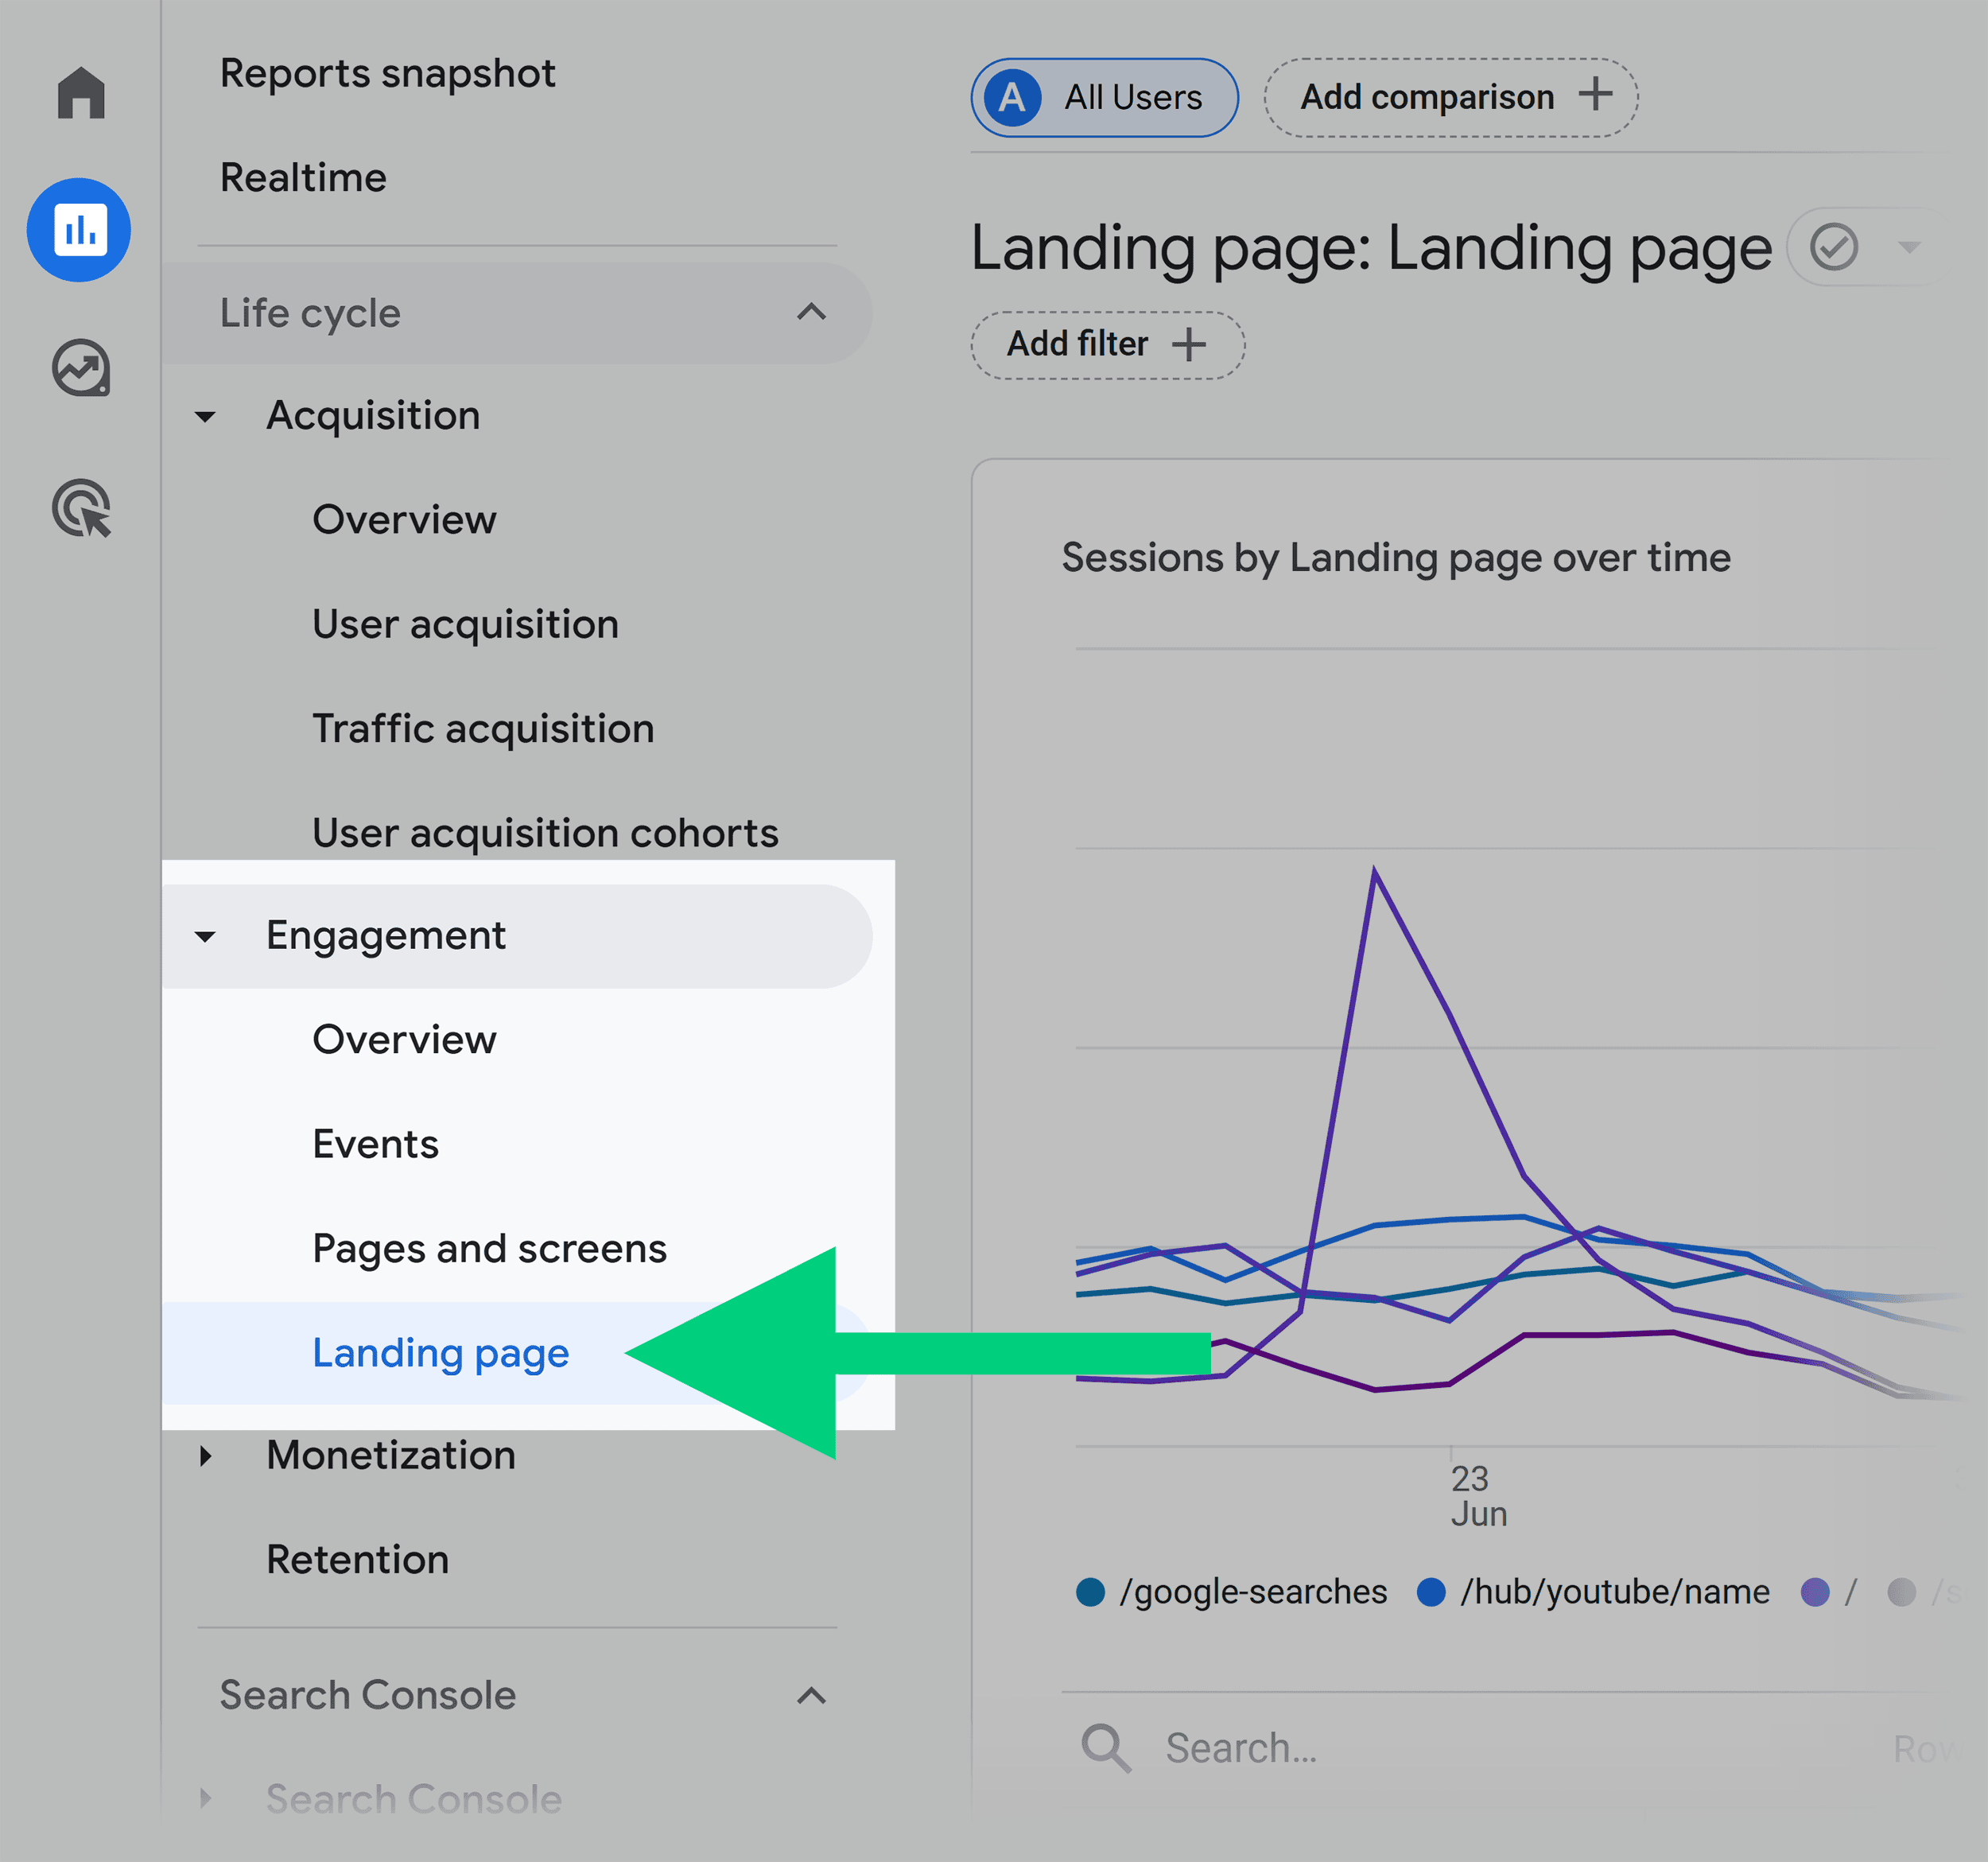Image resolution: width=1988 pixels, height=1862 pixels.
Task: Click the plus icon inside Add comparison
Action: [x=1595, y=96]
